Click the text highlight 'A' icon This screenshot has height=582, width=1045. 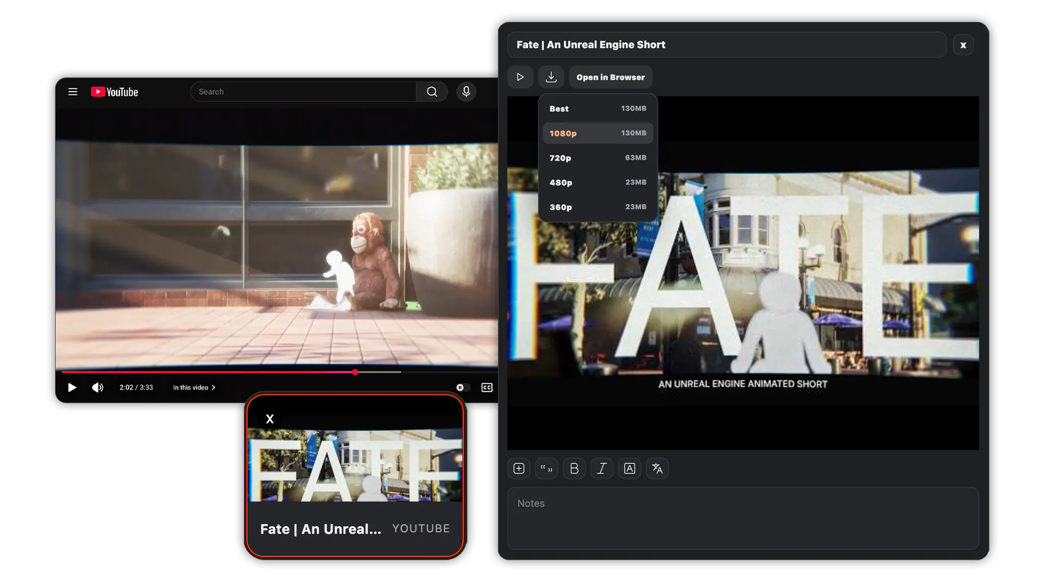click(x=630, y=468)
